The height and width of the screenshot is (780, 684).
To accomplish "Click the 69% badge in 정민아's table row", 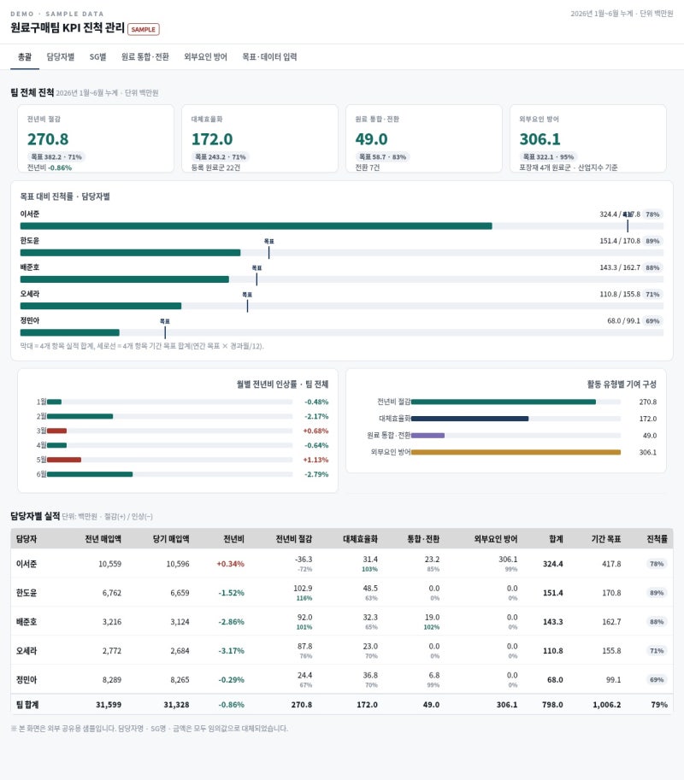I will tap(657, 680).
